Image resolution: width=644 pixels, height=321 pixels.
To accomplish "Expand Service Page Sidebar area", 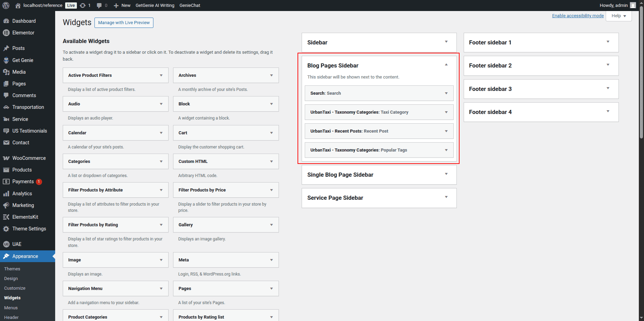I will click(446, 197).
